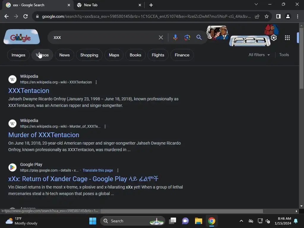The height and width of the screenshot is (228, 304).
Task: Filter results by Finance
Action: point(182,55)
